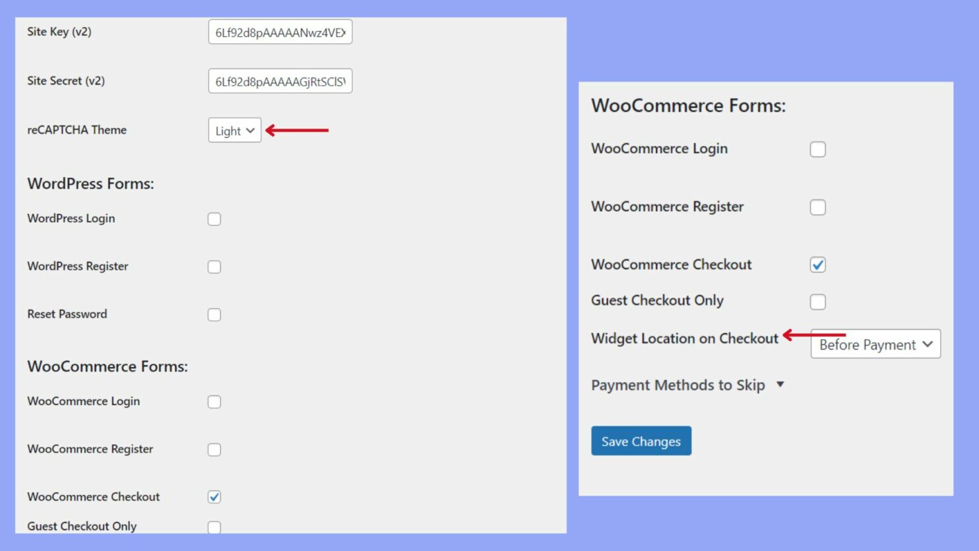Select Light from the theme selector
The image size is (979, 551).
(x=234, y=130)
